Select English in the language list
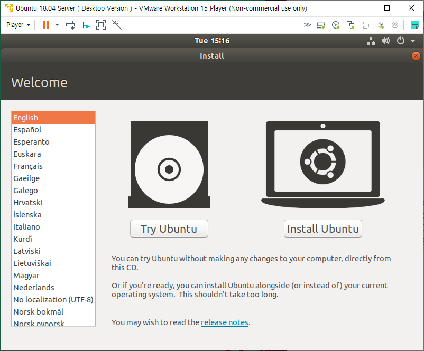The width and height of the screenshot is (424, 351). (x=53, y=118)
